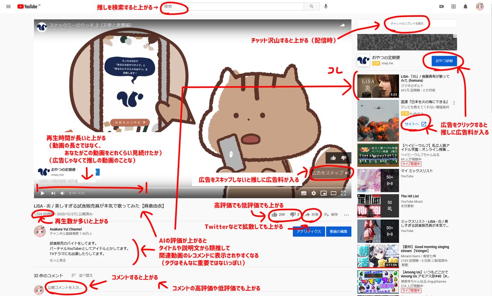This screenshot has width=492, height=296.
Task: Play the video with the play button
Action: pos(42,193)
